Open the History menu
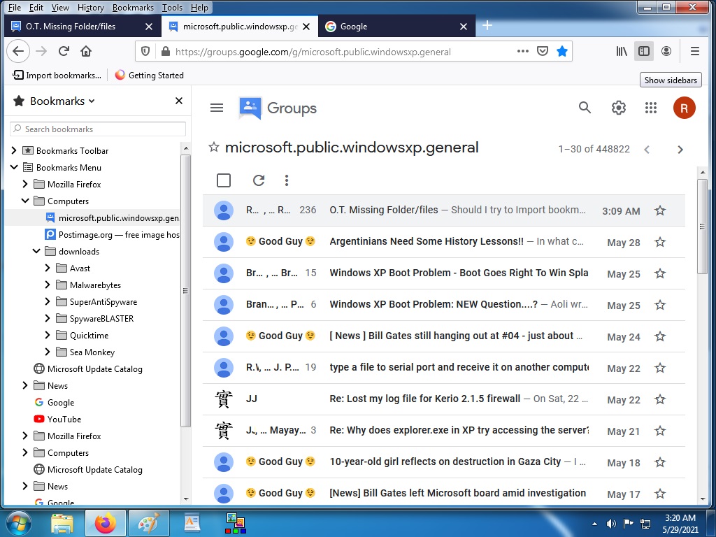Viewport: 716px width, 537px height. 90,7
